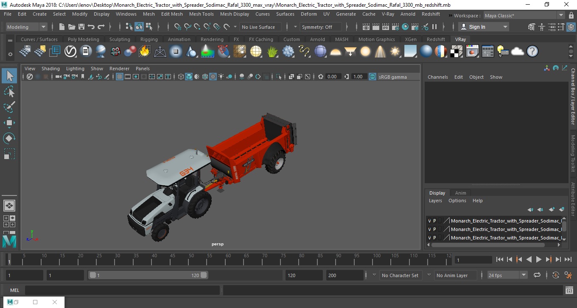Activate the Move tool in toolbox
The height and width of the screenshot is (308, 577).
[9, 123]
